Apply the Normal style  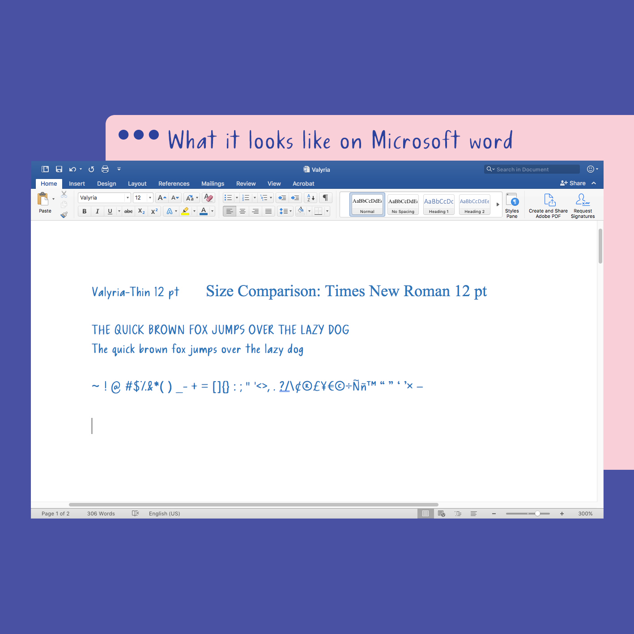[x=367, y=204]
